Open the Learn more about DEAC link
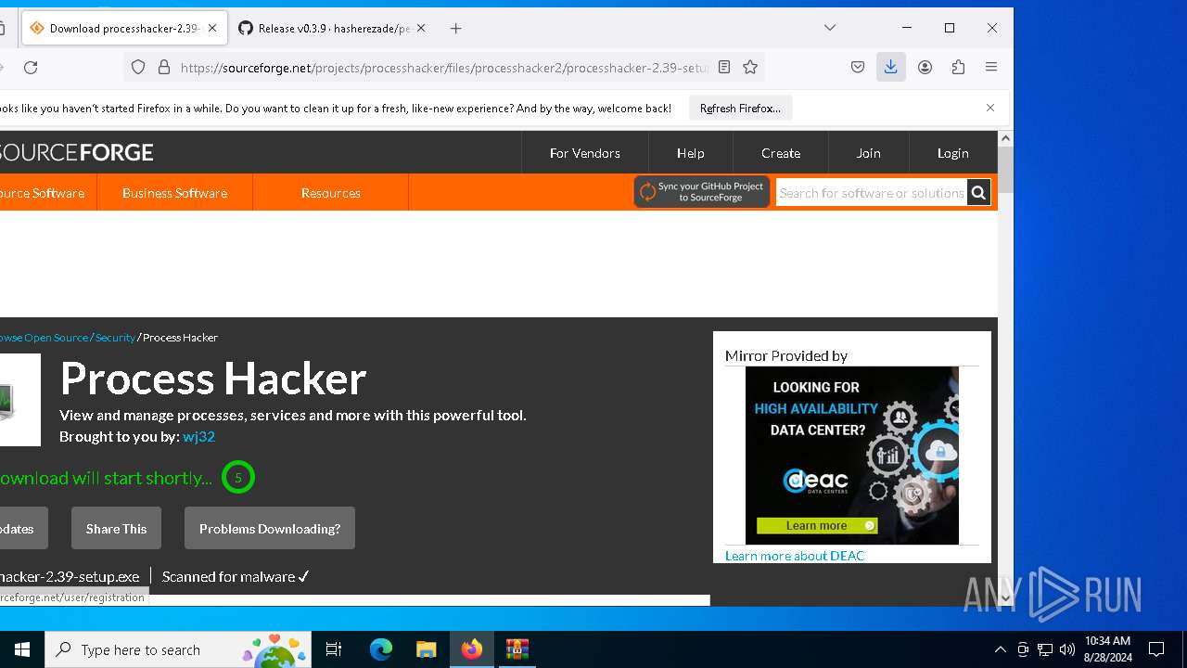The width and height of the screenshot is (1187, 668). tap(795, 556)
